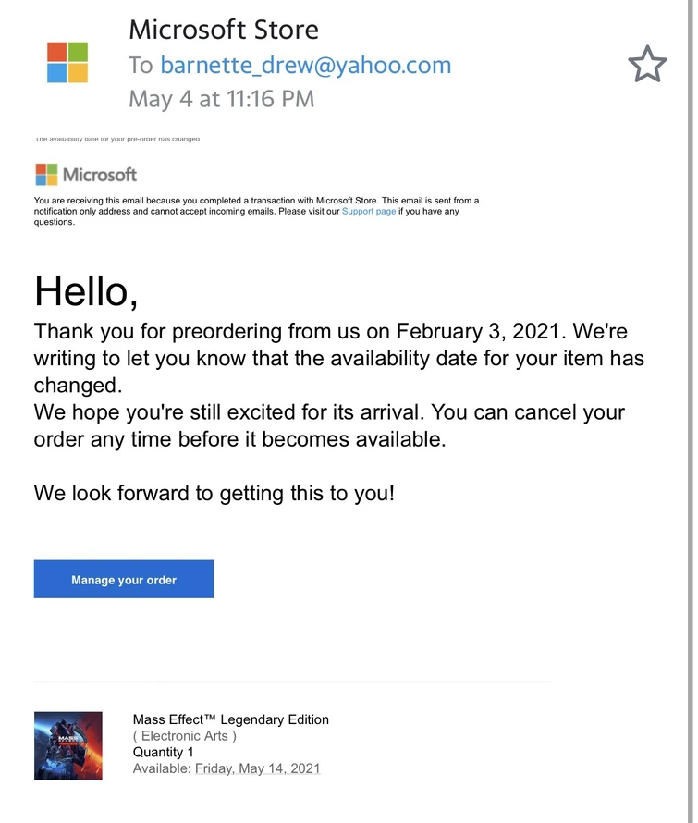Click the small preheader text above Microsoft logo
The width and height of the screenshot is (698, 823).
[x=117, y=140]
